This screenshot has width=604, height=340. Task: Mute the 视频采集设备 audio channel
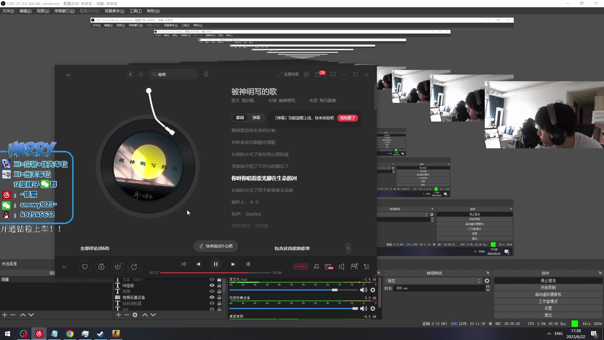[x=364, y=309]
